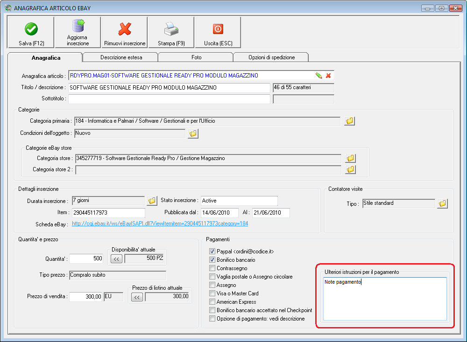Click the EU currency field
467x342 pixels.
click(x=113, y=297)
